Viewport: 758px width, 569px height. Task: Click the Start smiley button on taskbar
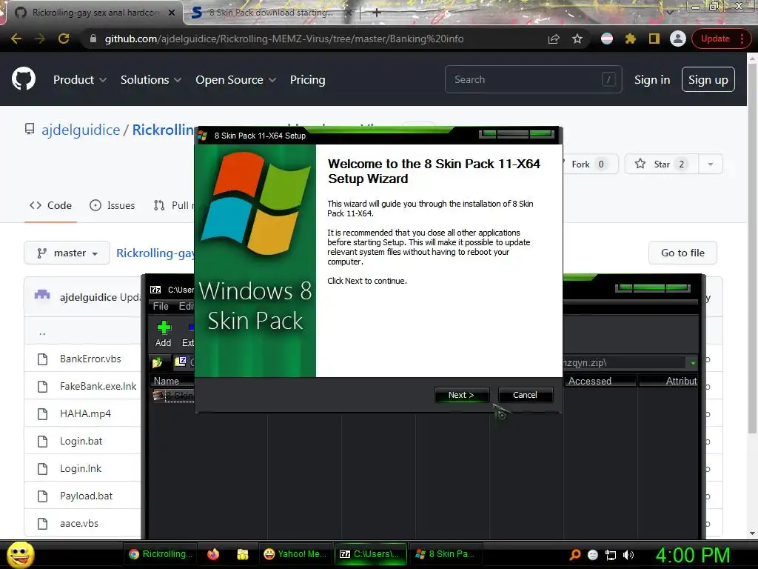coord(21,555)
